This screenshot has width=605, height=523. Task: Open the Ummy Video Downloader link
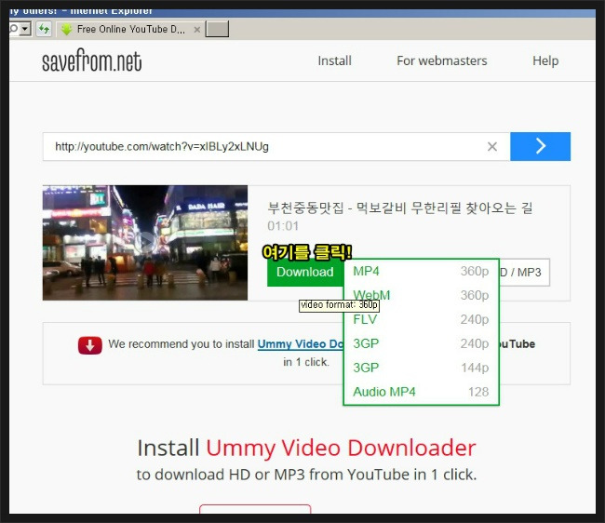pyautogui.click(x=301, y=343)
